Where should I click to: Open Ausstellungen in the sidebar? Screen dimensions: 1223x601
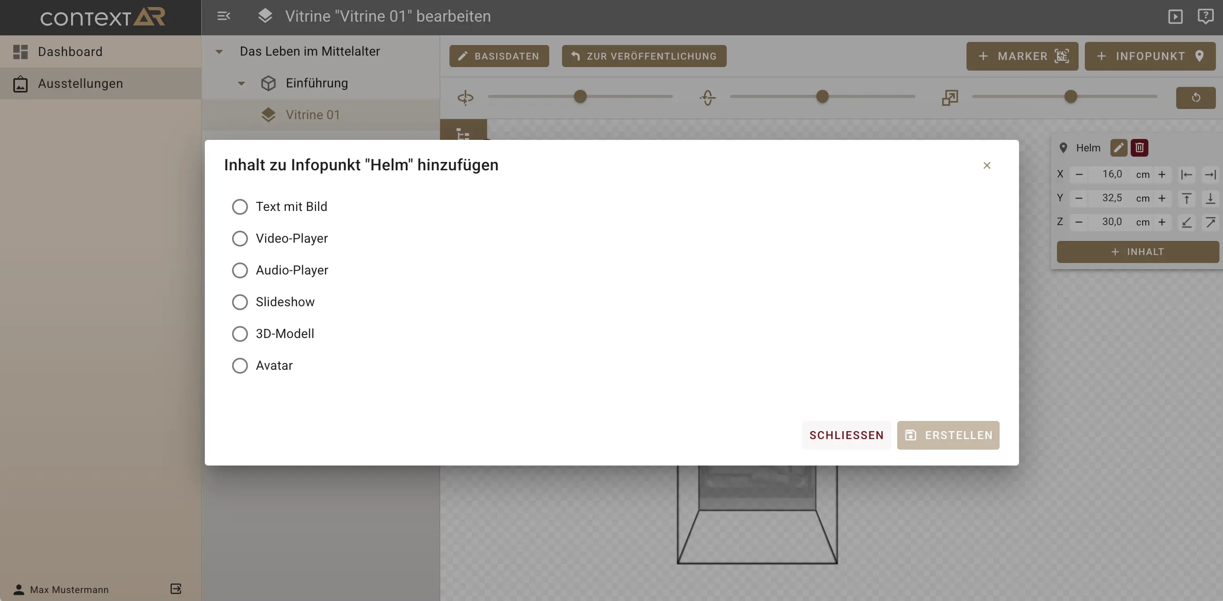click(x=80, y=83)
